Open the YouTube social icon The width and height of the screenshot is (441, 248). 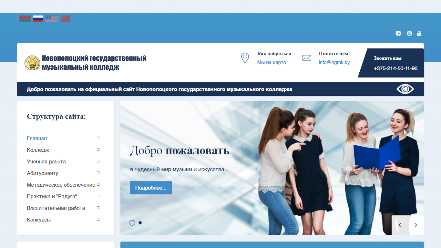click(x=419, y=33)
